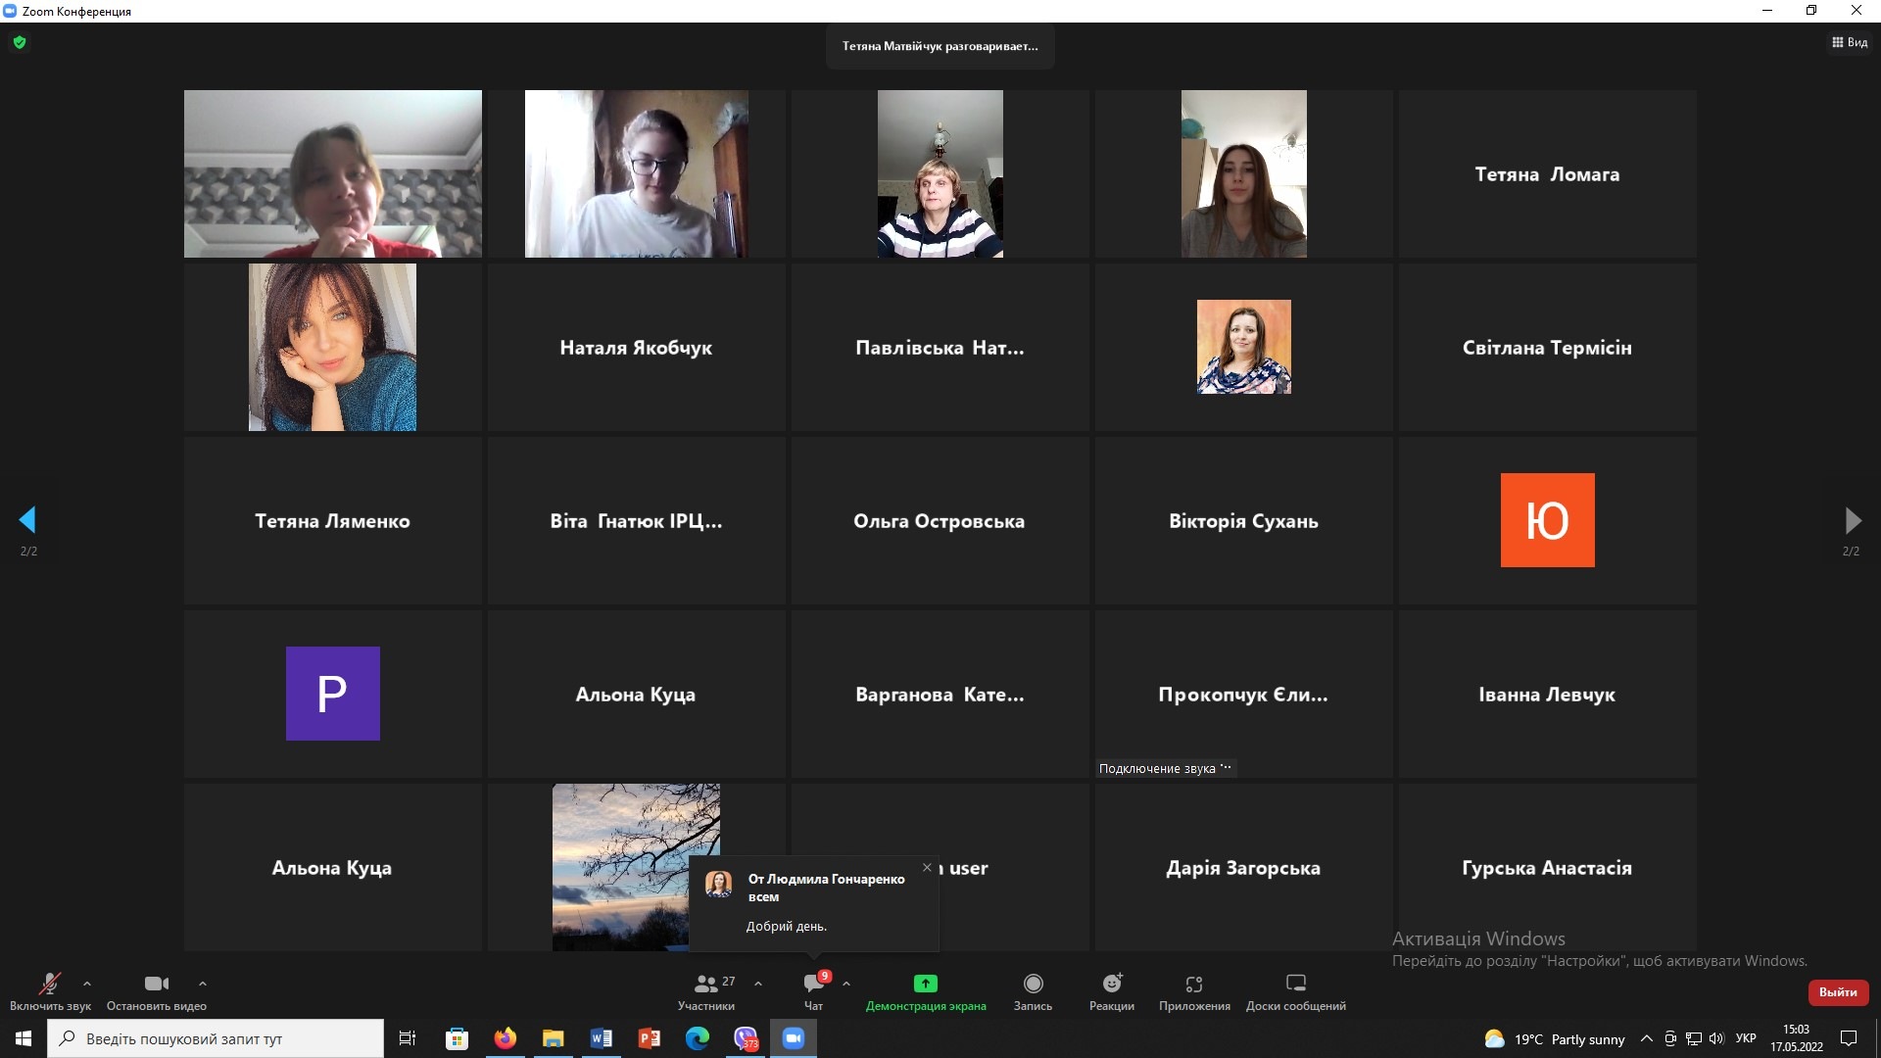Expand the arrow next to Chat
The image size is (1881, 1058).
pos(846,984)
